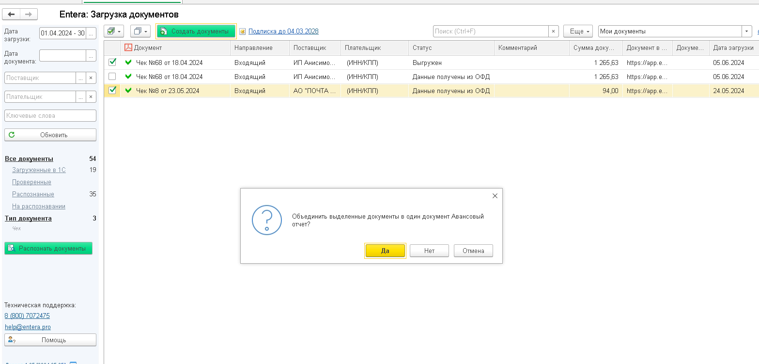This screenshot has width=759, height=364.
Task: Clear the Поставщик filter with its × button
Action: click(91, 78)
